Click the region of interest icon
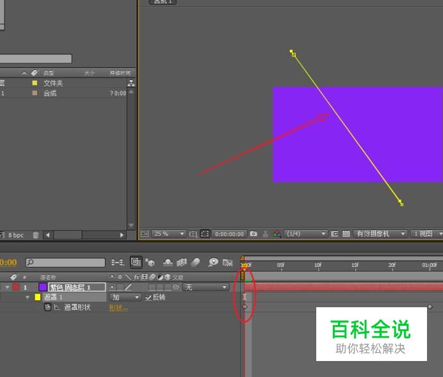 tap(335, 234)
